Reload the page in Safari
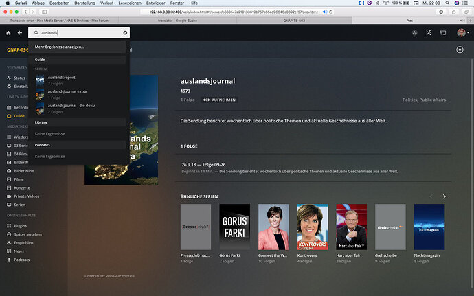 tap(330, 12)
